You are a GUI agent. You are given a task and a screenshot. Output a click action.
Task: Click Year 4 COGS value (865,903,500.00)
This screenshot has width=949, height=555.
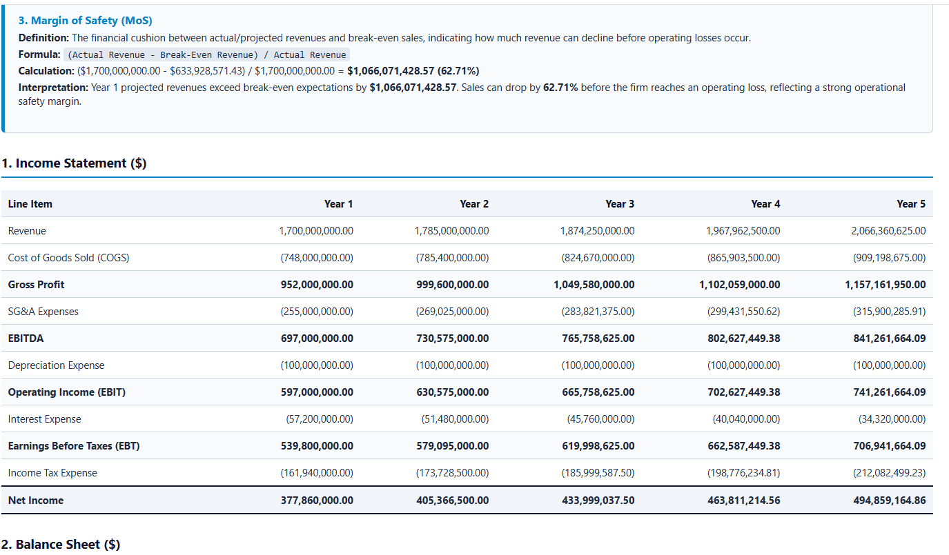[744, 258]
